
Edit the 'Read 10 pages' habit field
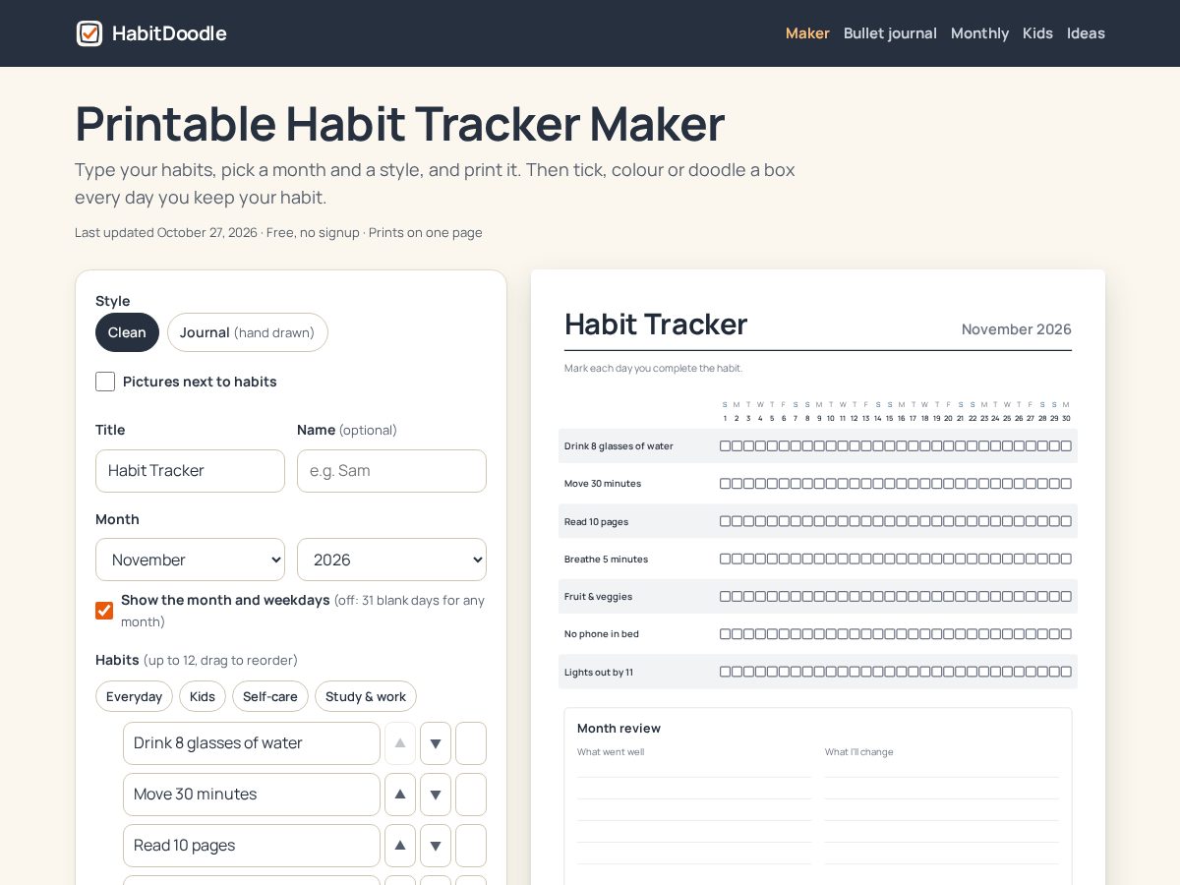coord(252,846)
